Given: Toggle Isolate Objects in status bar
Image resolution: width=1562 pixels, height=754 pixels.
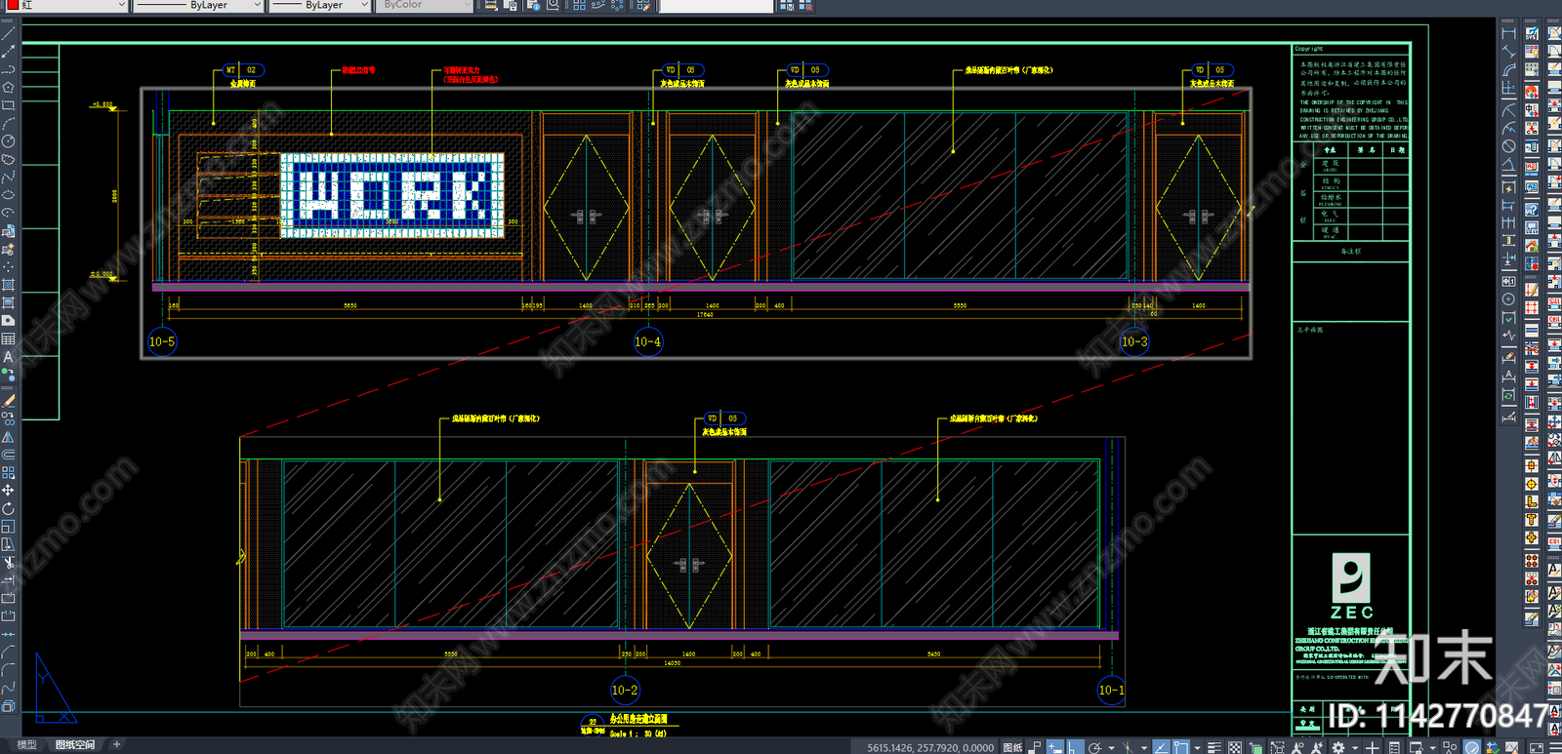Looking at the screenshot, I should (1449, 746).
